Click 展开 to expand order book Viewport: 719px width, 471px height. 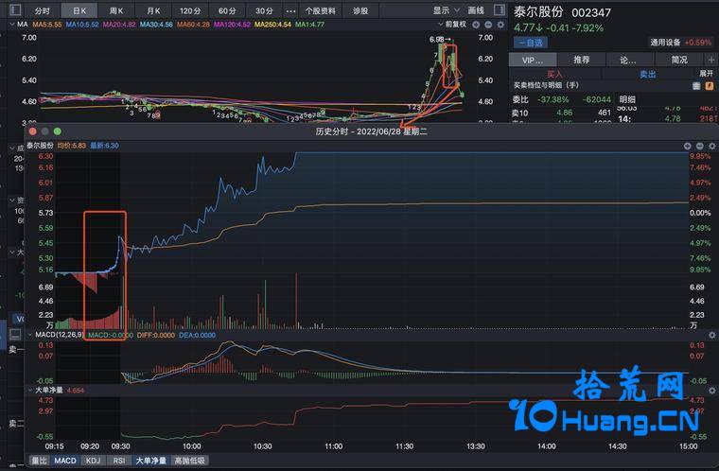[x=706, y=74]
